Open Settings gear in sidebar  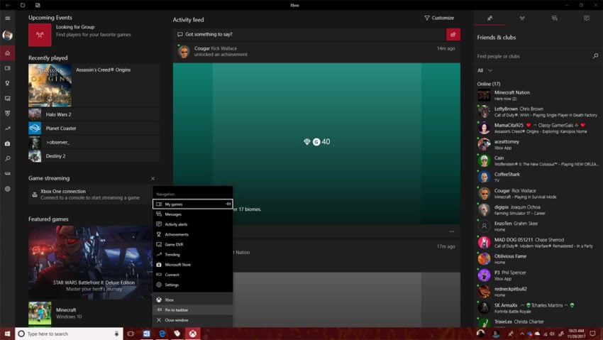[7, 189]
